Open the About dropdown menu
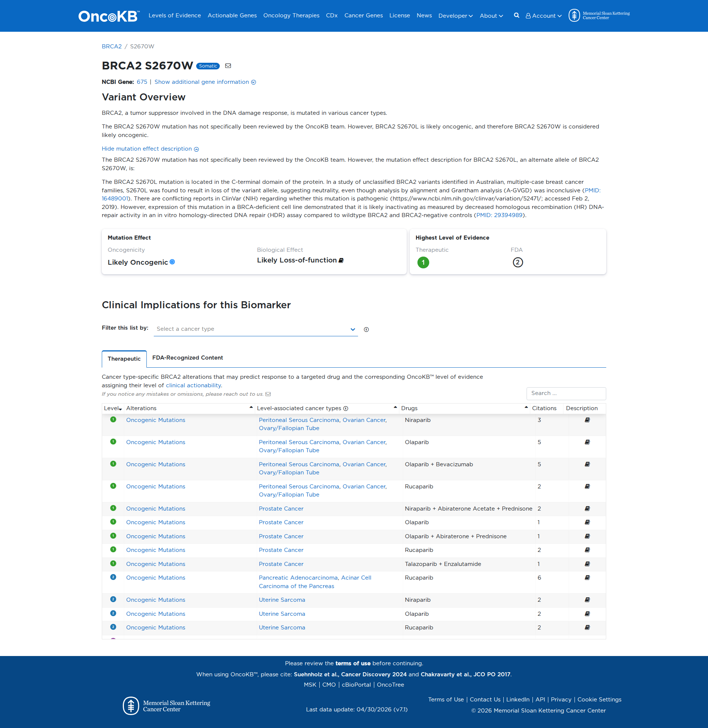Viewport: 708px width, 728px height. [491, 16]
